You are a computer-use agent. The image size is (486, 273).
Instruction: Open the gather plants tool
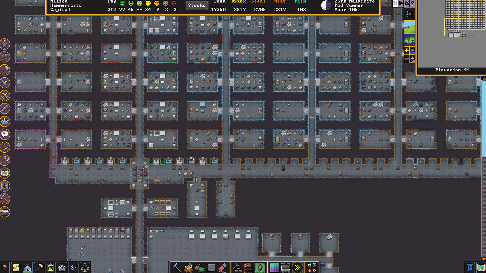pos(200,267)
